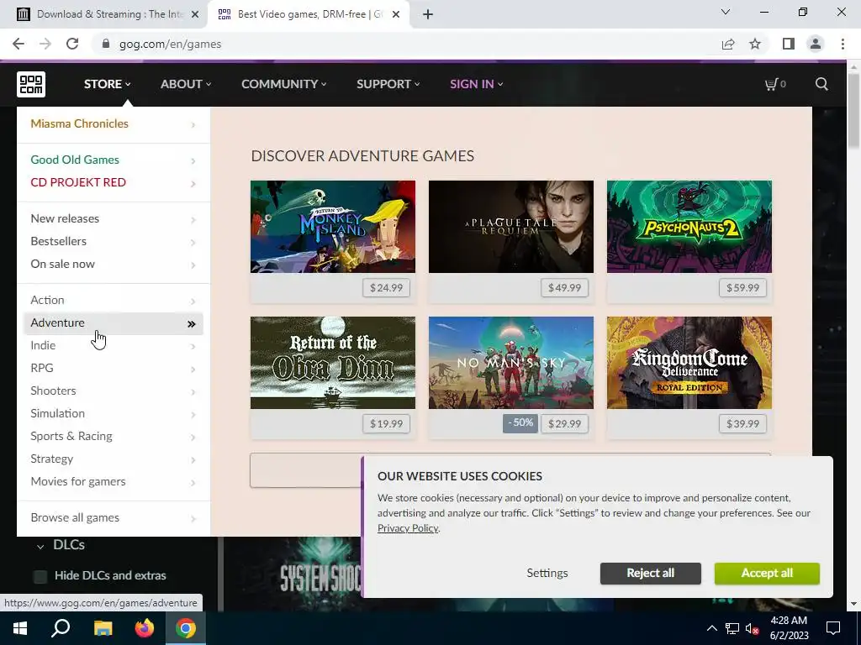861x645 pixels.
Task: Open tab search chevron in title bar
Action: pos(726,12)
